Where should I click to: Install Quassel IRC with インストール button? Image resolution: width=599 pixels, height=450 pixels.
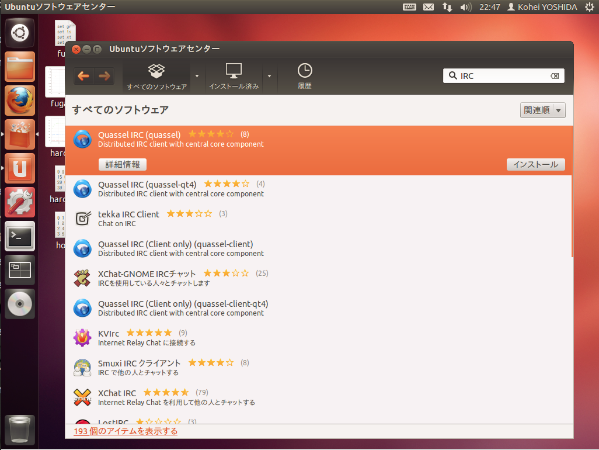click(535, 165)
